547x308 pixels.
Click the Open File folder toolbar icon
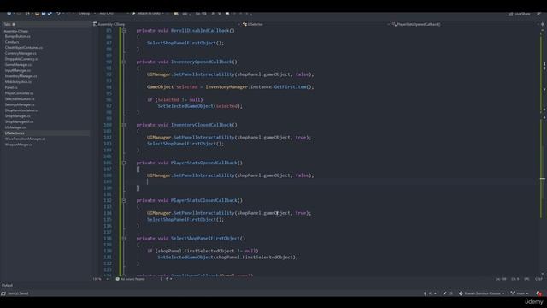[37, 14]
